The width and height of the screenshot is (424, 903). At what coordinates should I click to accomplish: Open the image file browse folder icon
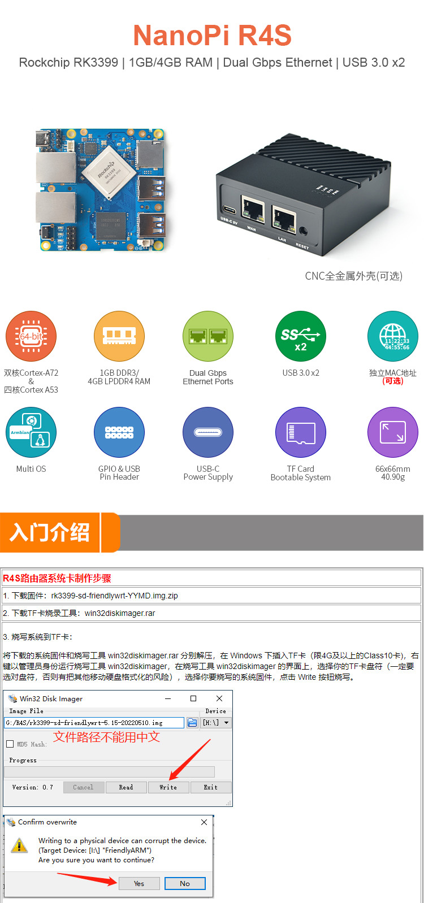point(192,722)
